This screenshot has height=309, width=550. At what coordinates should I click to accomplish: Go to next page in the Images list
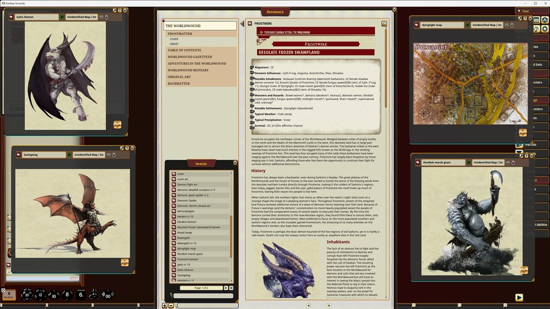click(226, 288)
